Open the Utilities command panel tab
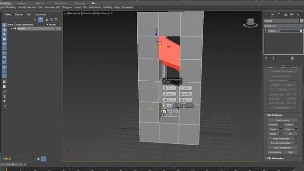Image resolution: width=304 pixels, height=171 pixels. coord(298,15)
